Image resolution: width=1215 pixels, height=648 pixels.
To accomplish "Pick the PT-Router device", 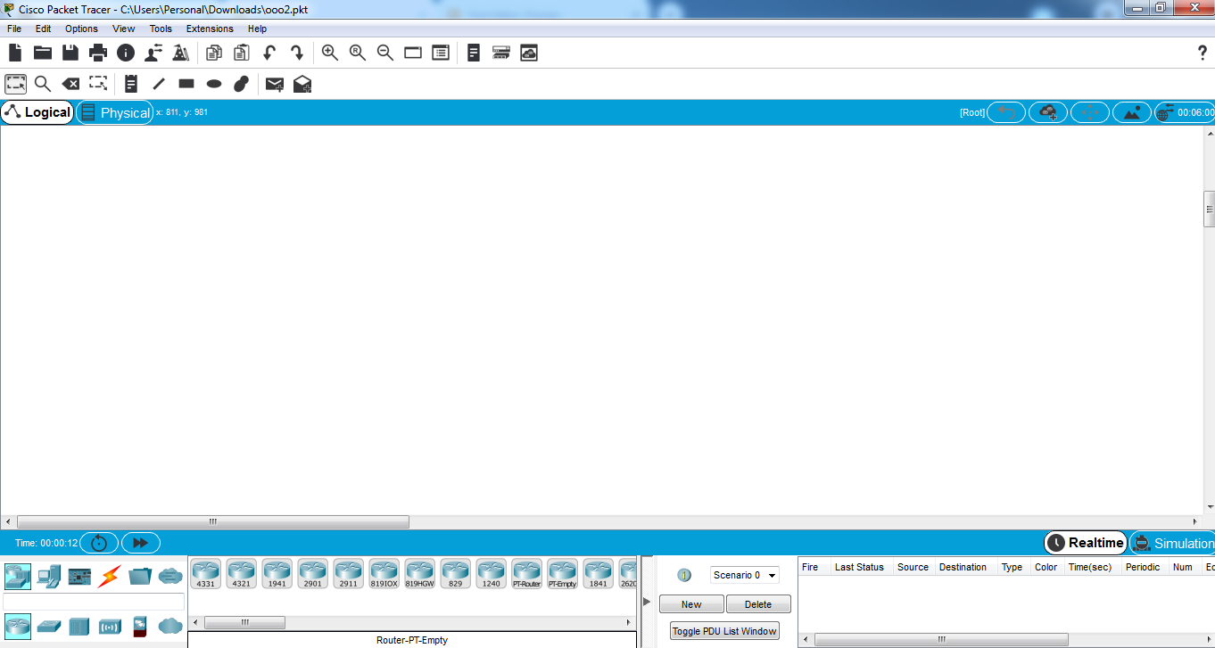I will (527, 574).
